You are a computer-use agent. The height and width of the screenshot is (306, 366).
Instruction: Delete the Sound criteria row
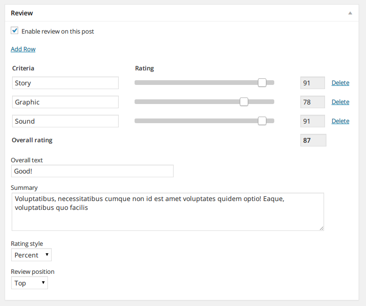point(340,121)
